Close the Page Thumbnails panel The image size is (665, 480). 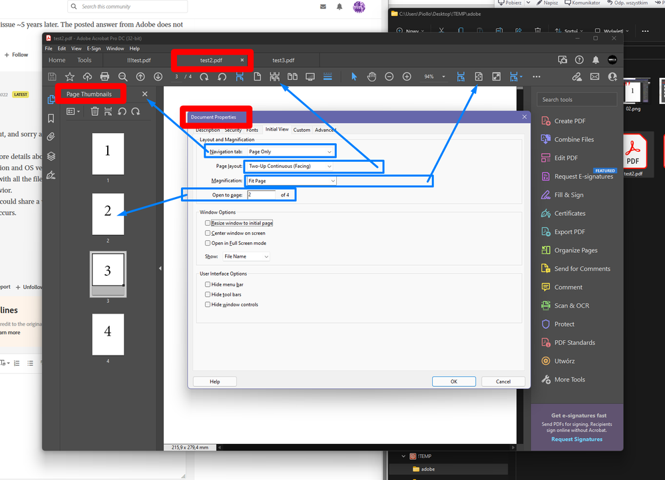(145, 94)
